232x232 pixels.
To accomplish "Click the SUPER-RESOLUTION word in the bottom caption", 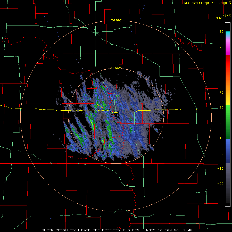I will (60, 230).
